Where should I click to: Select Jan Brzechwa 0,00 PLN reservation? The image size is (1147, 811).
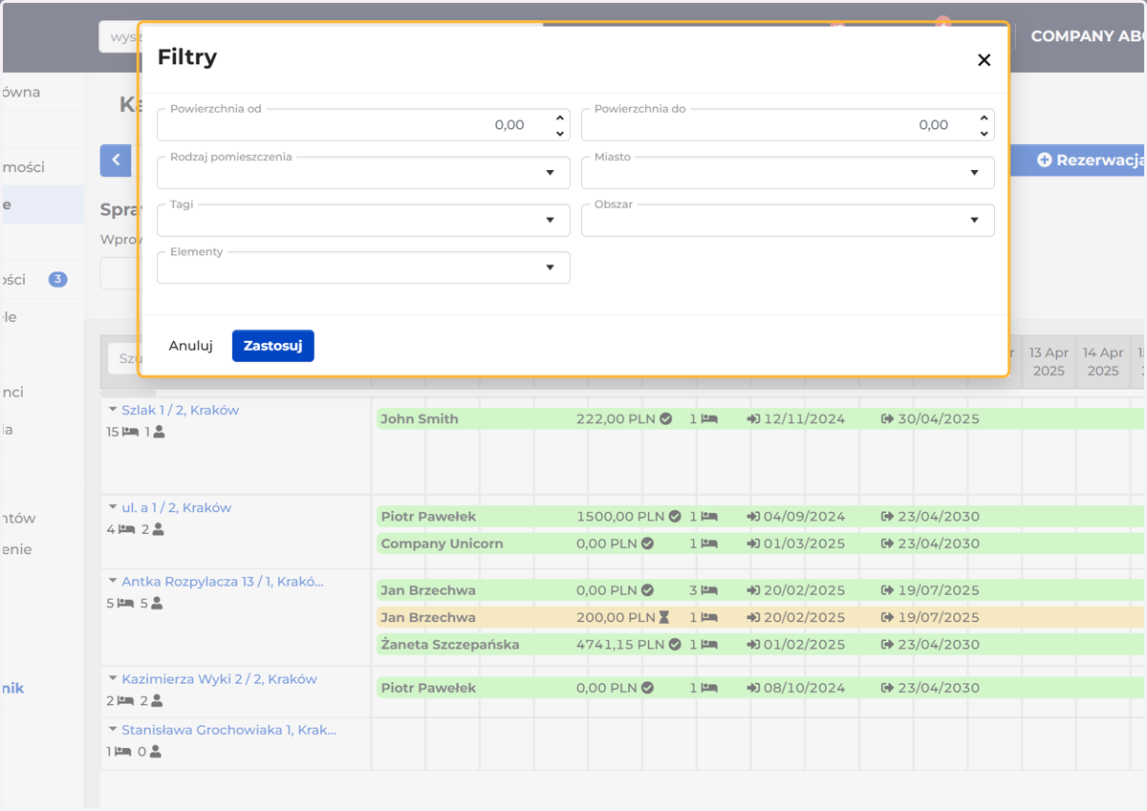pos(760,590)
